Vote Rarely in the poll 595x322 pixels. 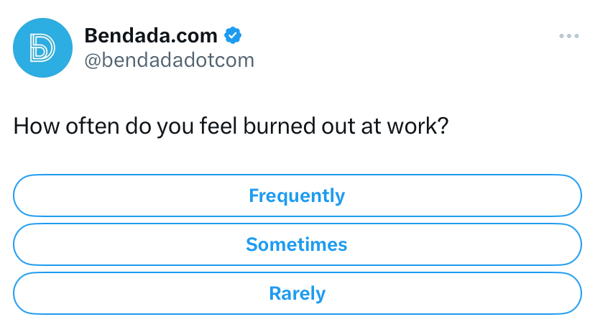(x=297, y=293)
